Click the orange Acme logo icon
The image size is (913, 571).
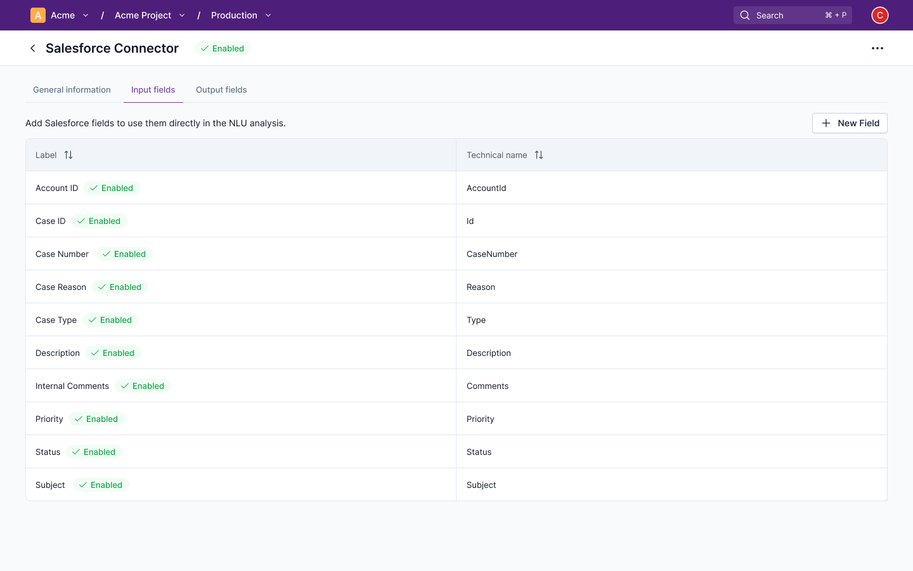(x=38, y=15)
